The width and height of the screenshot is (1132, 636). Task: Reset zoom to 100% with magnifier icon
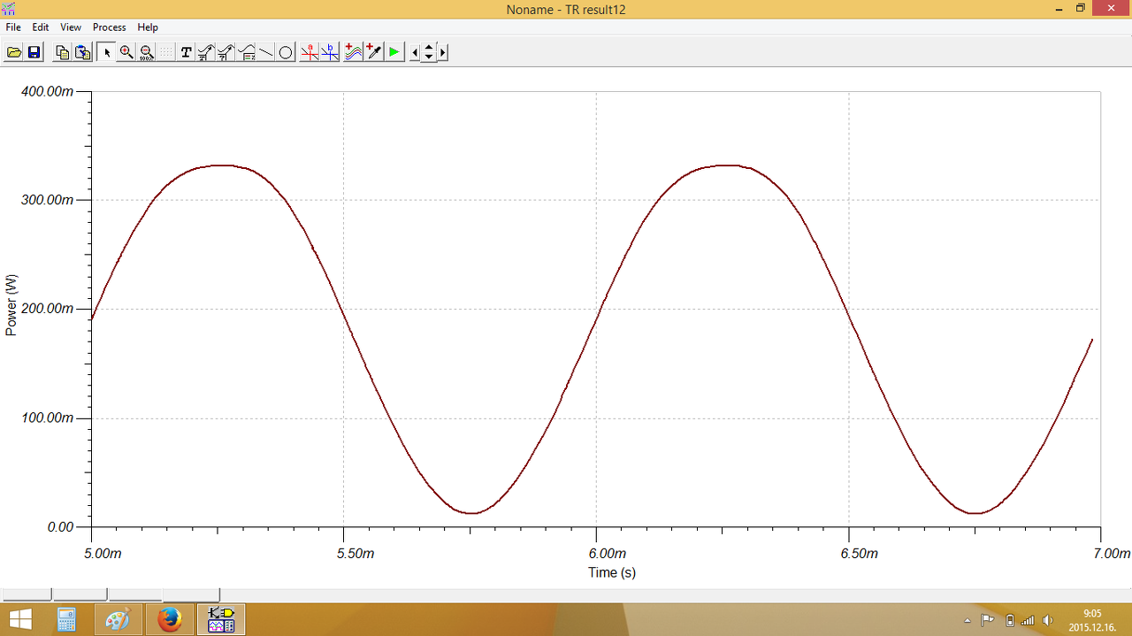click(147, 52)
